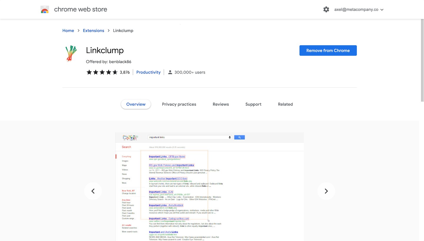424x241 pixels.
Task: Click the chrome web store title
Action: [x=81, y=9]
